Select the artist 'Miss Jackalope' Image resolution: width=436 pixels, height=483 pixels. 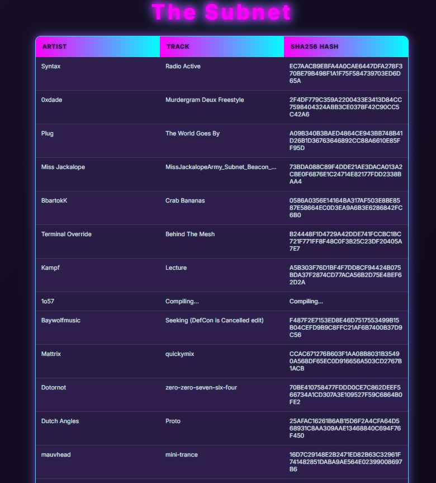(63, 167)
